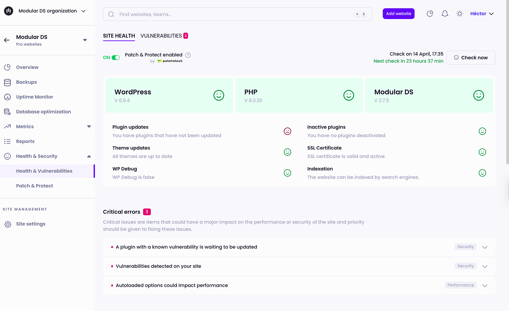Screen dimensions: 509x311
Task: Click the Uptime Monitor gauge icon
Action: point(7,97)
